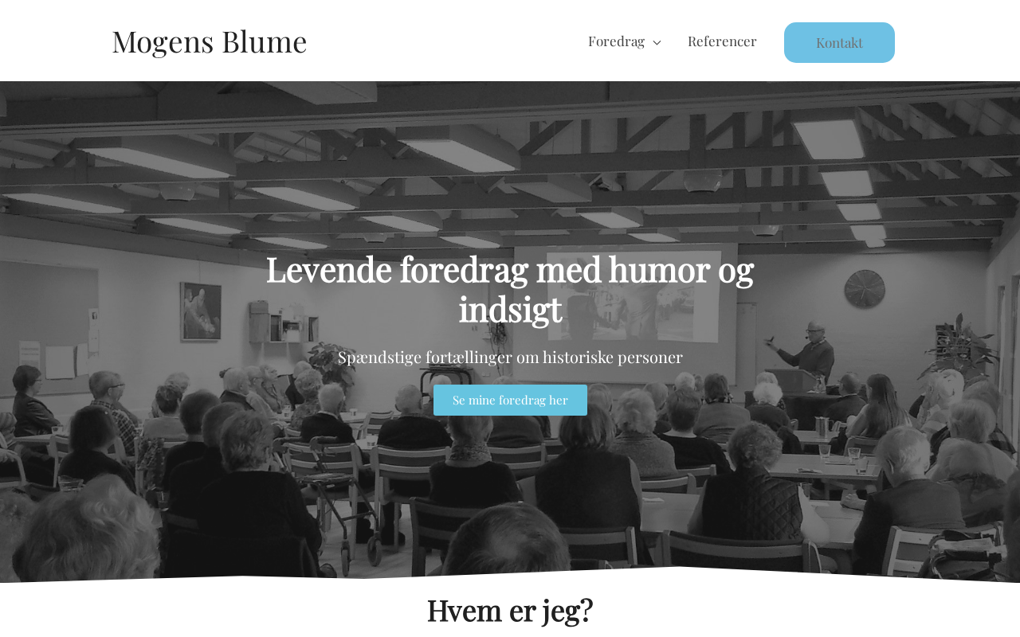Click the word 'indsigt' in the hero title
The image size is (1020, 637).
coord(510,311)
